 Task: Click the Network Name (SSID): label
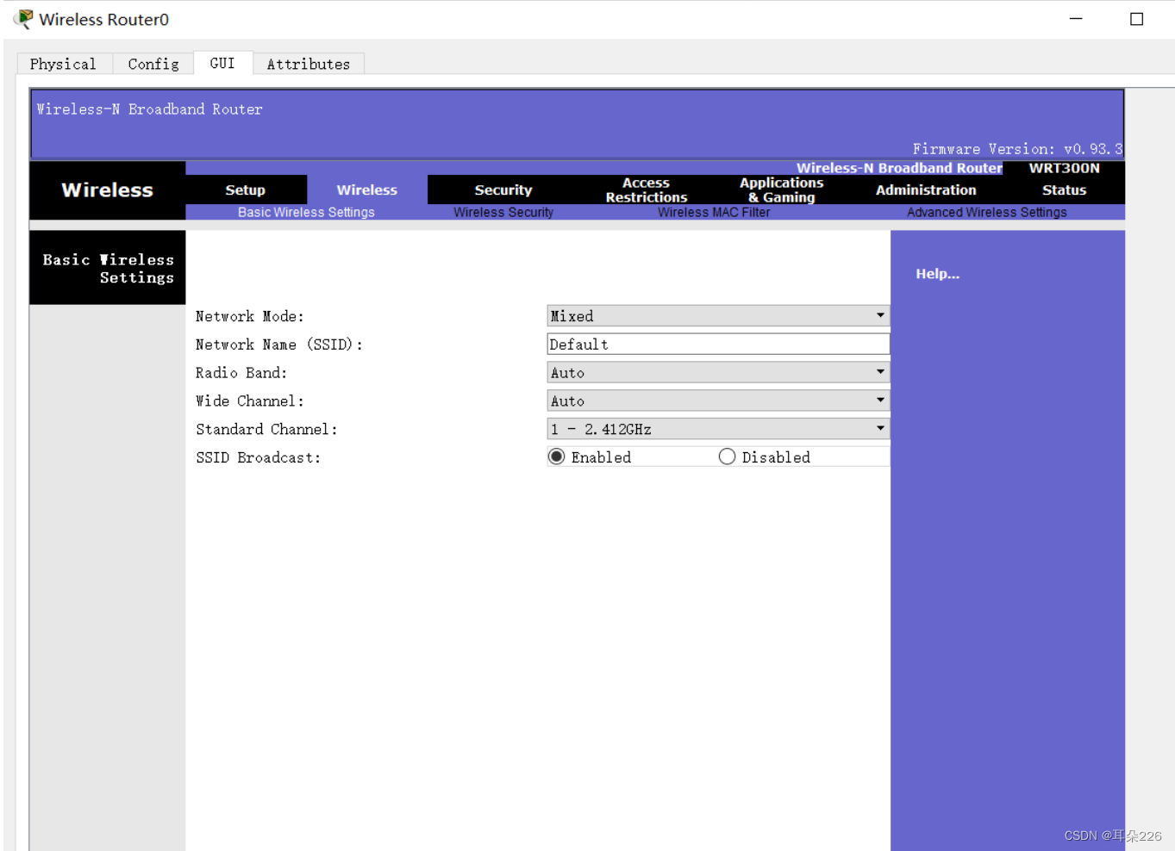(x=279, y=345)
